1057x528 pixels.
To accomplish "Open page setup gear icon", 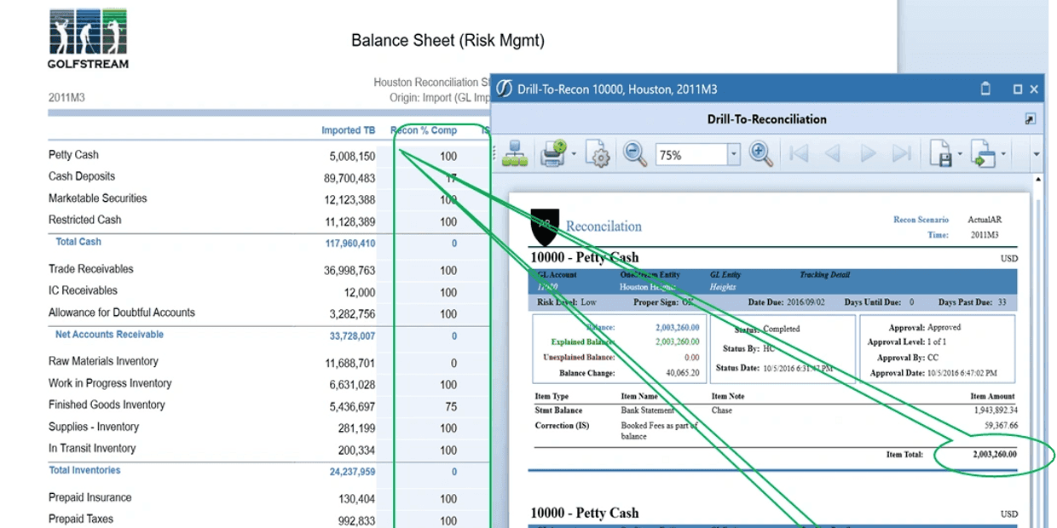I will (x=600, y=155).
